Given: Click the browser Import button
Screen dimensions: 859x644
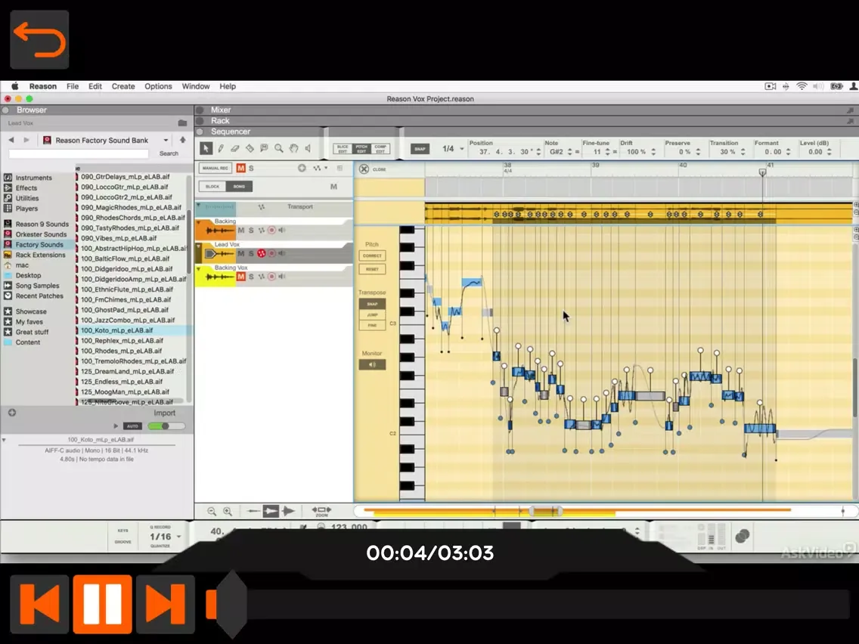Looking at the screenshot, I should 164,413.
